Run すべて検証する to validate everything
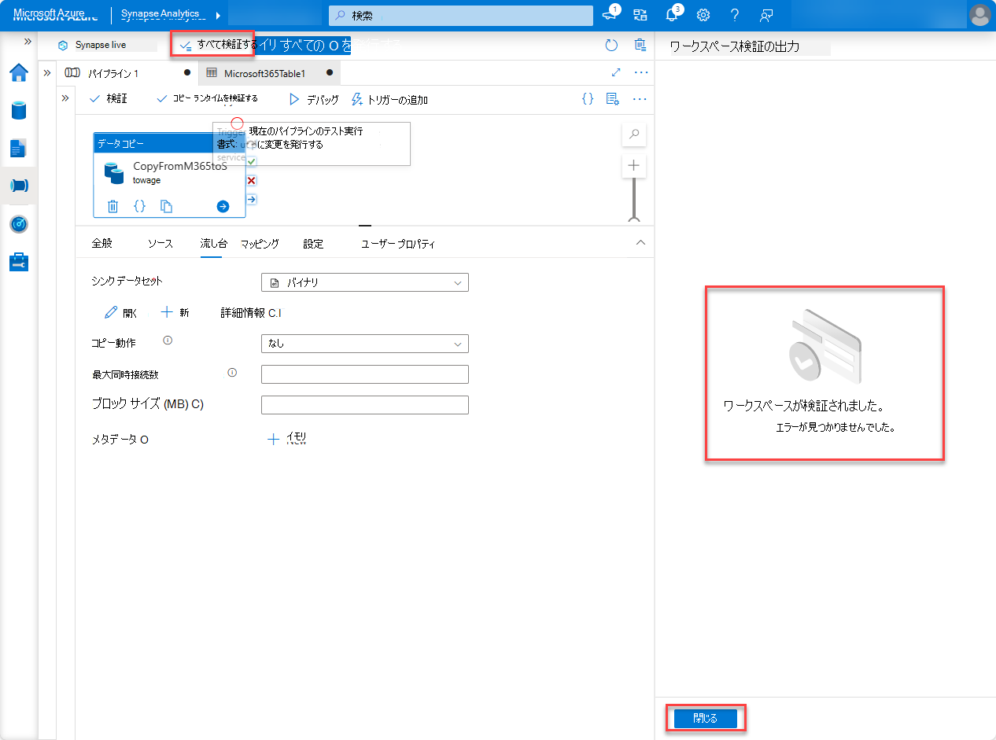 point(212,45)
